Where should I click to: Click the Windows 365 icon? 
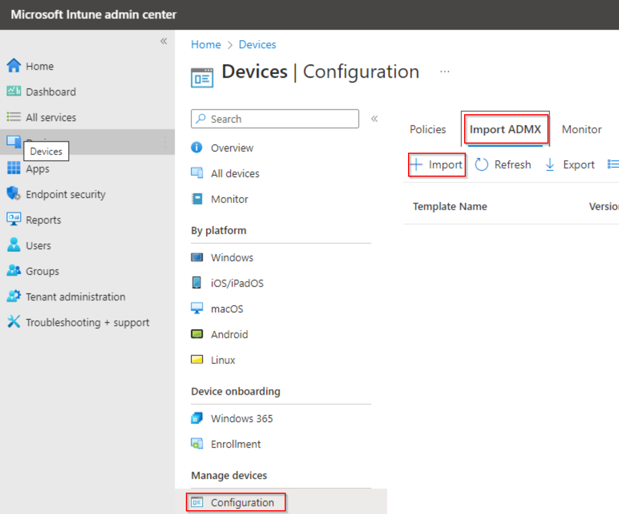click(197, 418)
